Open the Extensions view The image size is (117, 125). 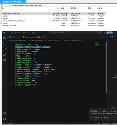(4, 60)
